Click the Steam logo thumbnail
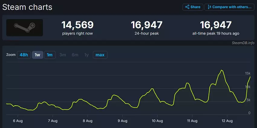This screenshot has height=128, width=257. tap(24, 28)
